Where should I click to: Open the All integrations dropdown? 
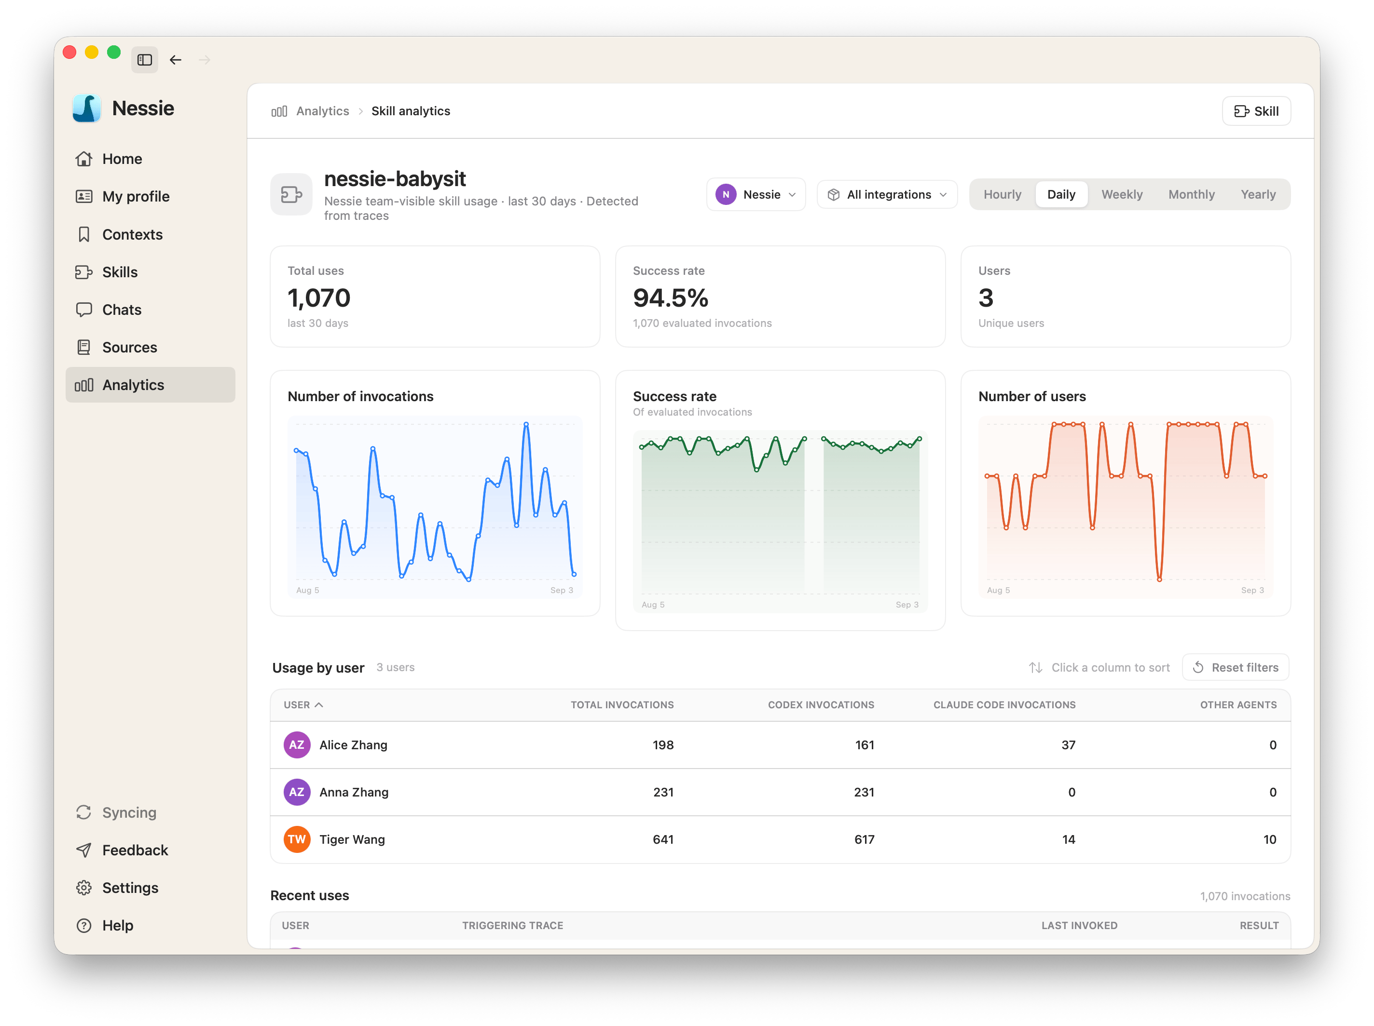point(886,194)
